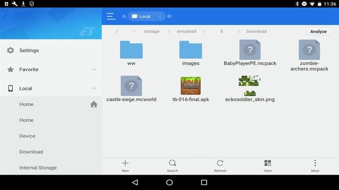The height and width of the screenshot is (190, 339).
Task: Click the eckosoldier_skin.png file name
Action: coord(250,100)
